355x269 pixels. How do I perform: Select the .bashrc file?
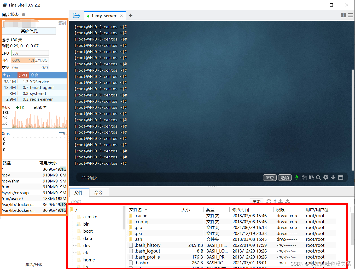tap(232, 263)
